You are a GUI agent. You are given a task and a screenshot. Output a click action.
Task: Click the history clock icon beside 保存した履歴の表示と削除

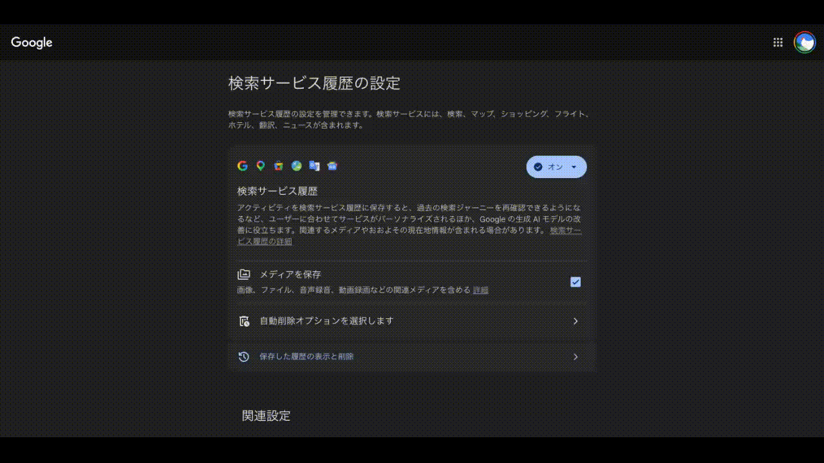pos(244,356)
